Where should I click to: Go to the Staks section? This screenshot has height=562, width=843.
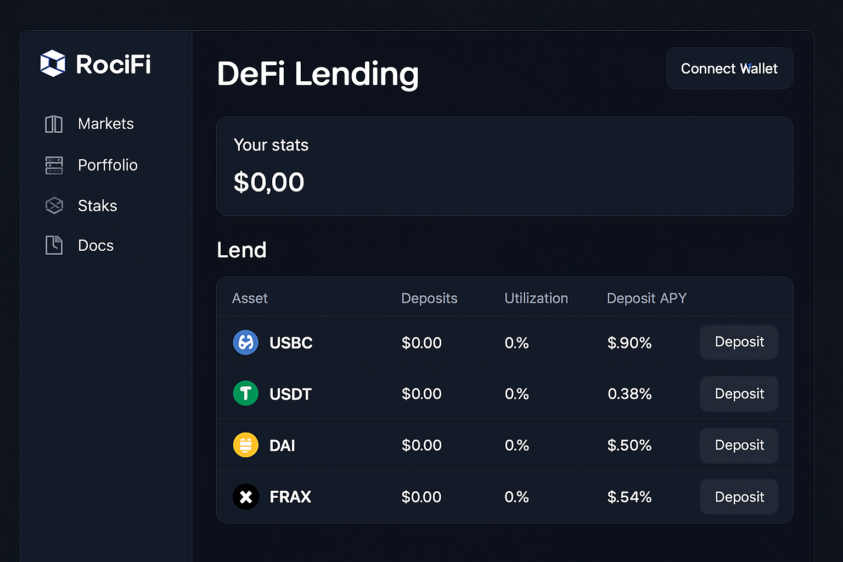(97, 205)
